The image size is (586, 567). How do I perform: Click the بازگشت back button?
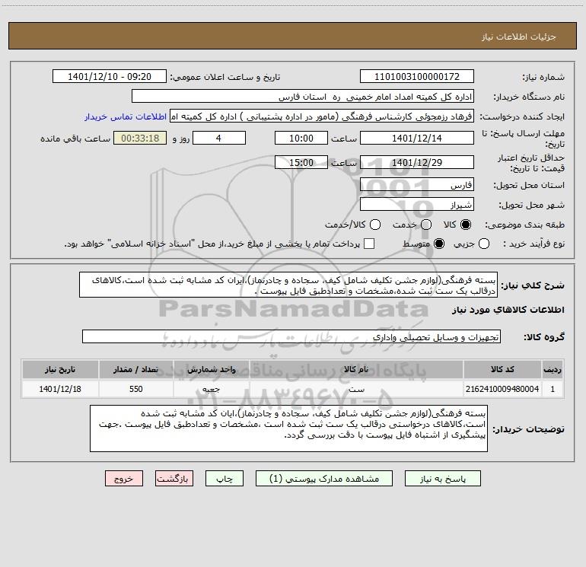click(x=174, y=479)
